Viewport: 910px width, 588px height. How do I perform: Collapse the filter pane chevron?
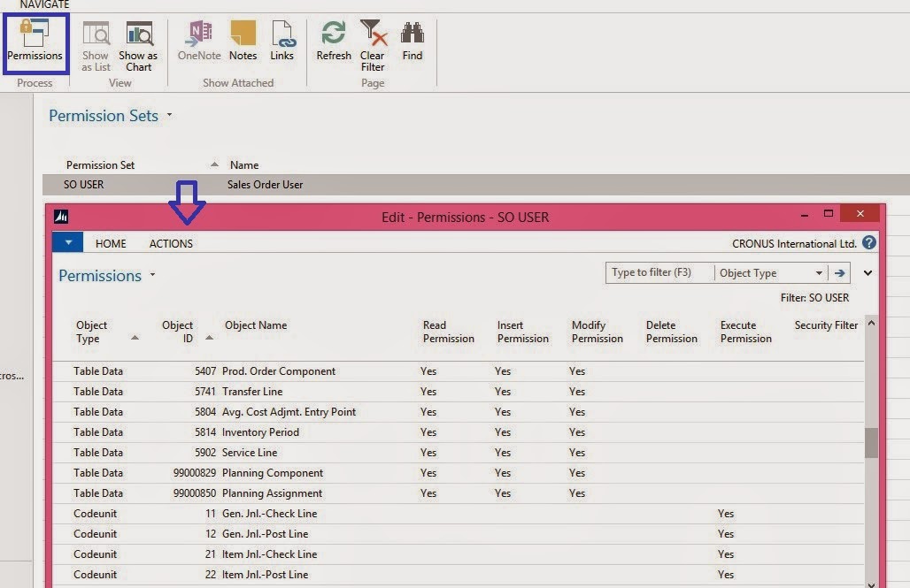pyautogui.click(x=868, y=272)
